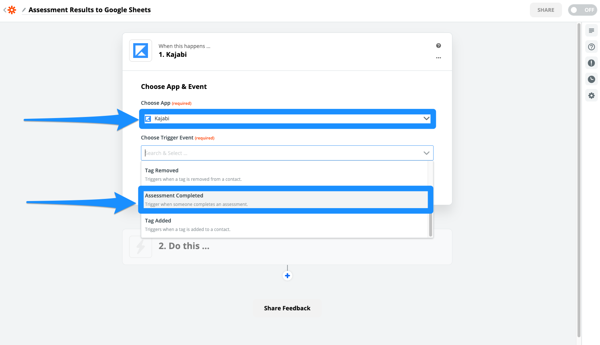Viewport: 600px width, 345px height.
Task: Click the chevron of the Choose App dropdown
Action: (427, 118)
